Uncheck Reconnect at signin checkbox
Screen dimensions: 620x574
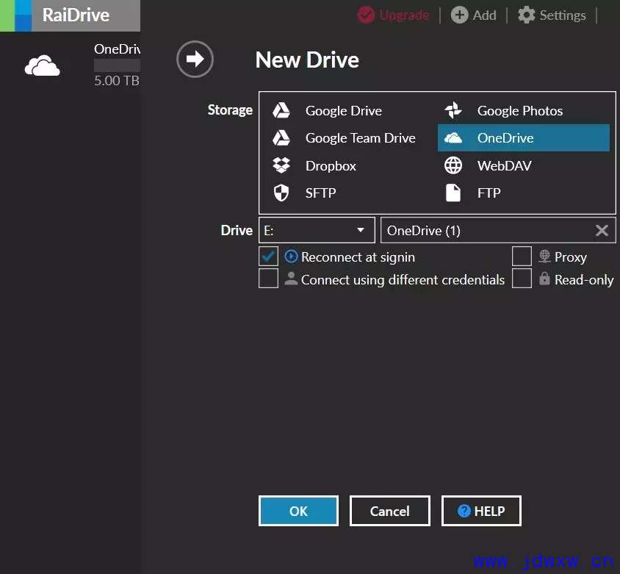click(268, 256)
